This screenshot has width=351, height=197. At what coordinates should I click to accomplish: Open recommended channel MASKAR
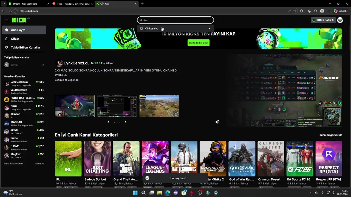point(24,124)
